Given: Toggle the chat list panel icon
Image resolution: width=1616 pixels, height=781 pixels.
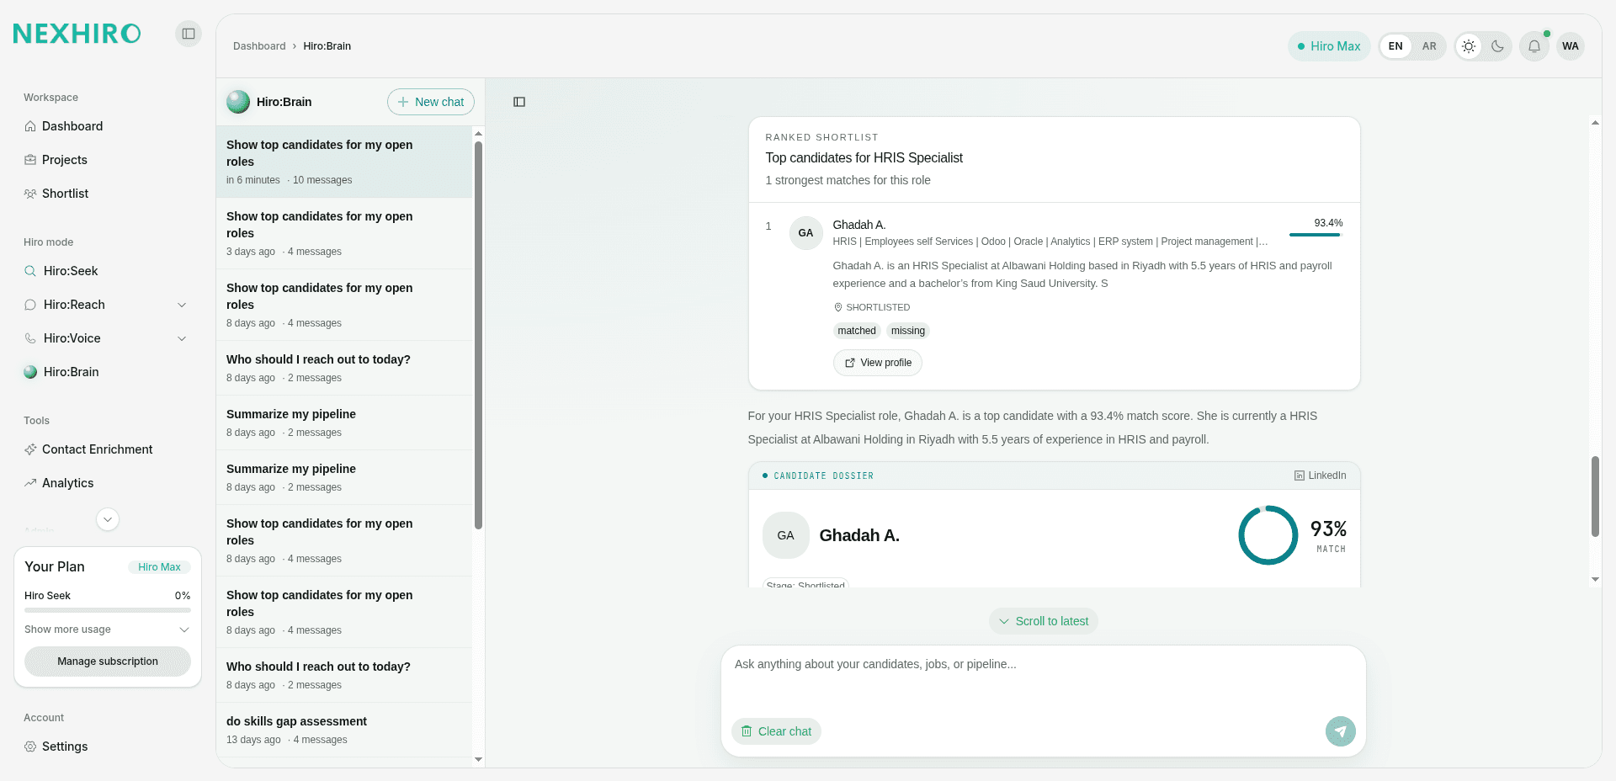Looking at the screenshot, I should (x=519, y=102).
